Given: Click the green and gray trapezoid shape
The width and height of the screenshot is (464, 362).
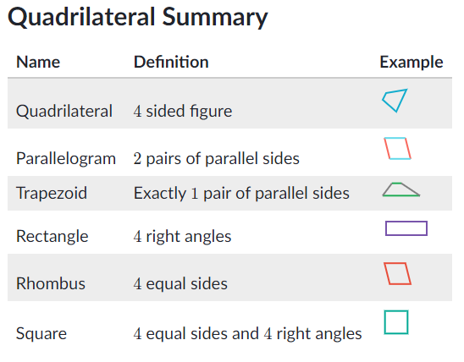Looking at the screenshot, I should pyautogui.click(x=401, y=189).
